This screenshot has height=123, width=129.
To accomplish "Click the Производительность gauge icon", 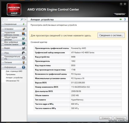I will coord(23,58).
